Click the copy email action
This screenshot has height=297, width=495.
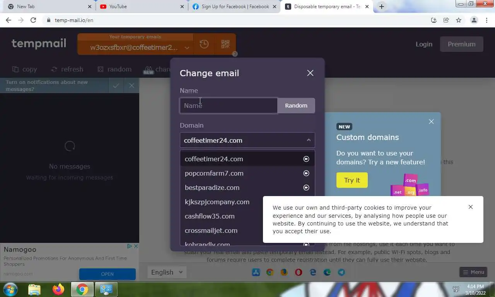[x=25, y=69]
